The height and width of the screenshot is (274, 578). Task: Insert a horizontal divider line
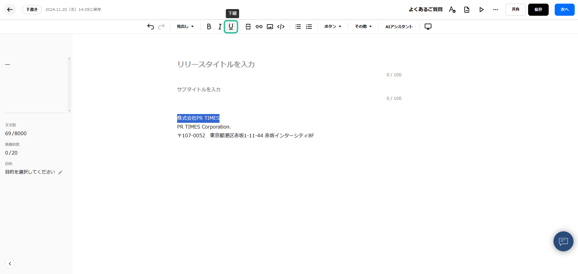click(248, 27)
